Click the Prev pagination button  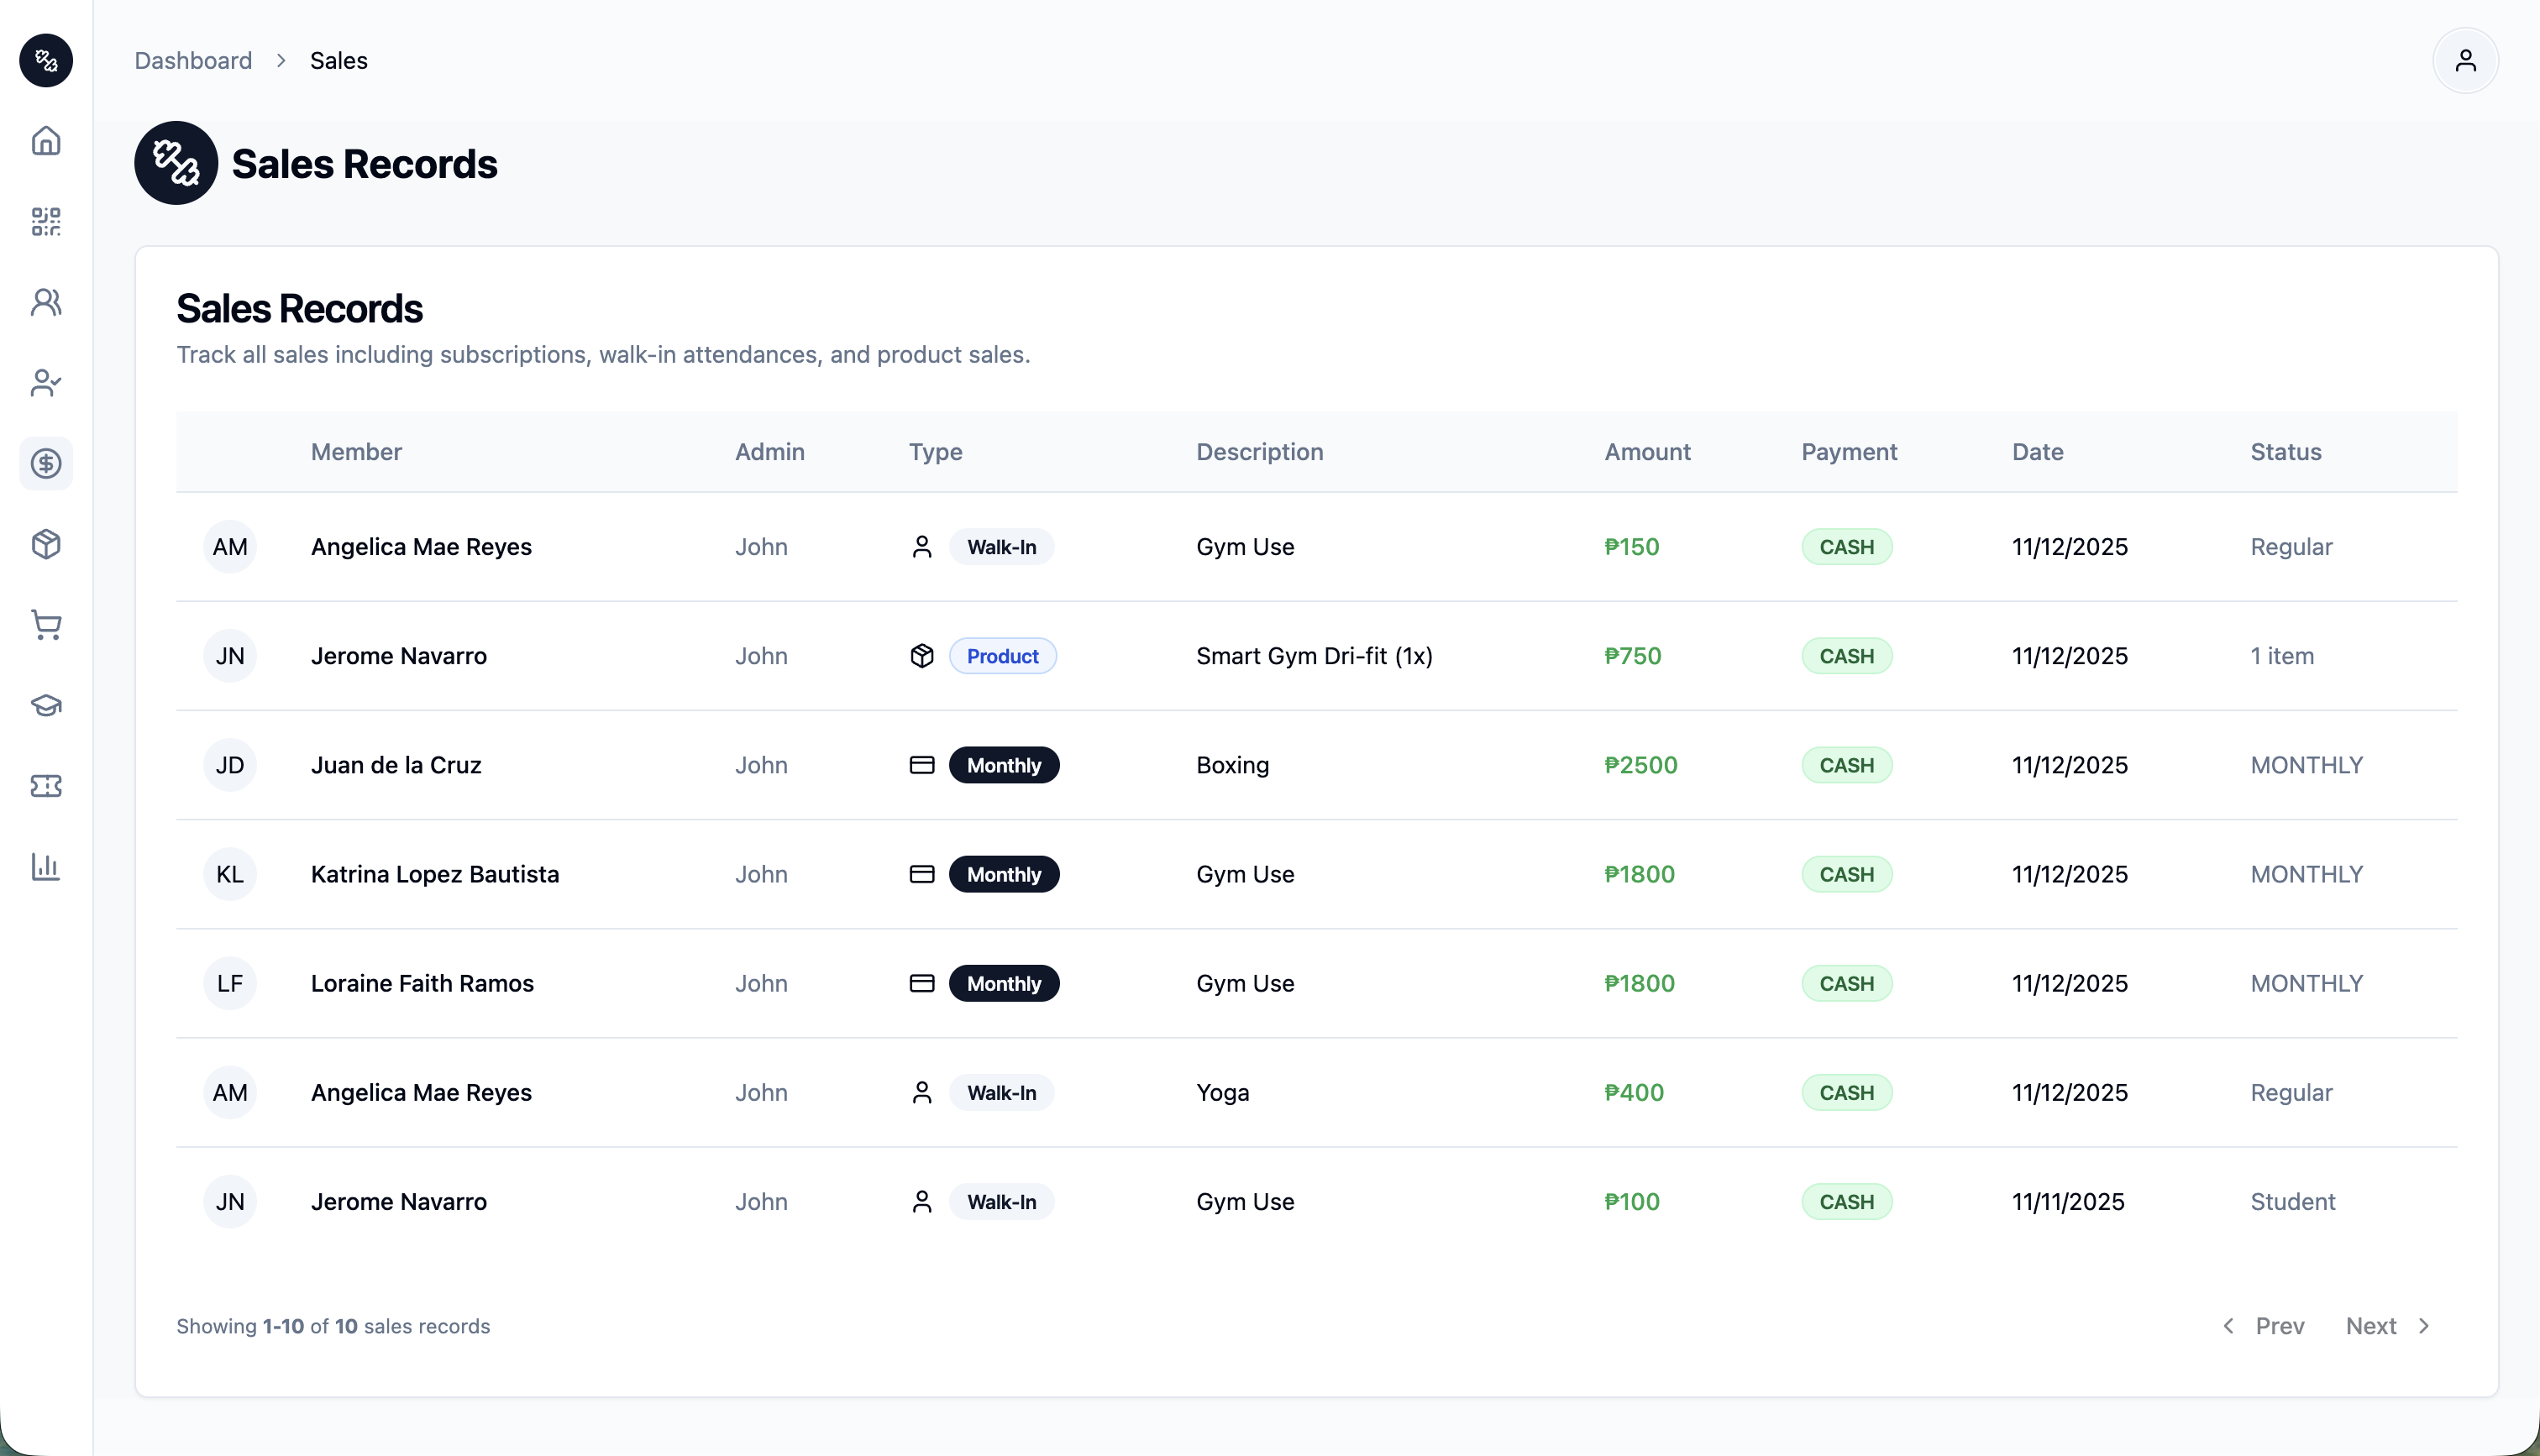tap(2264, 1326)
